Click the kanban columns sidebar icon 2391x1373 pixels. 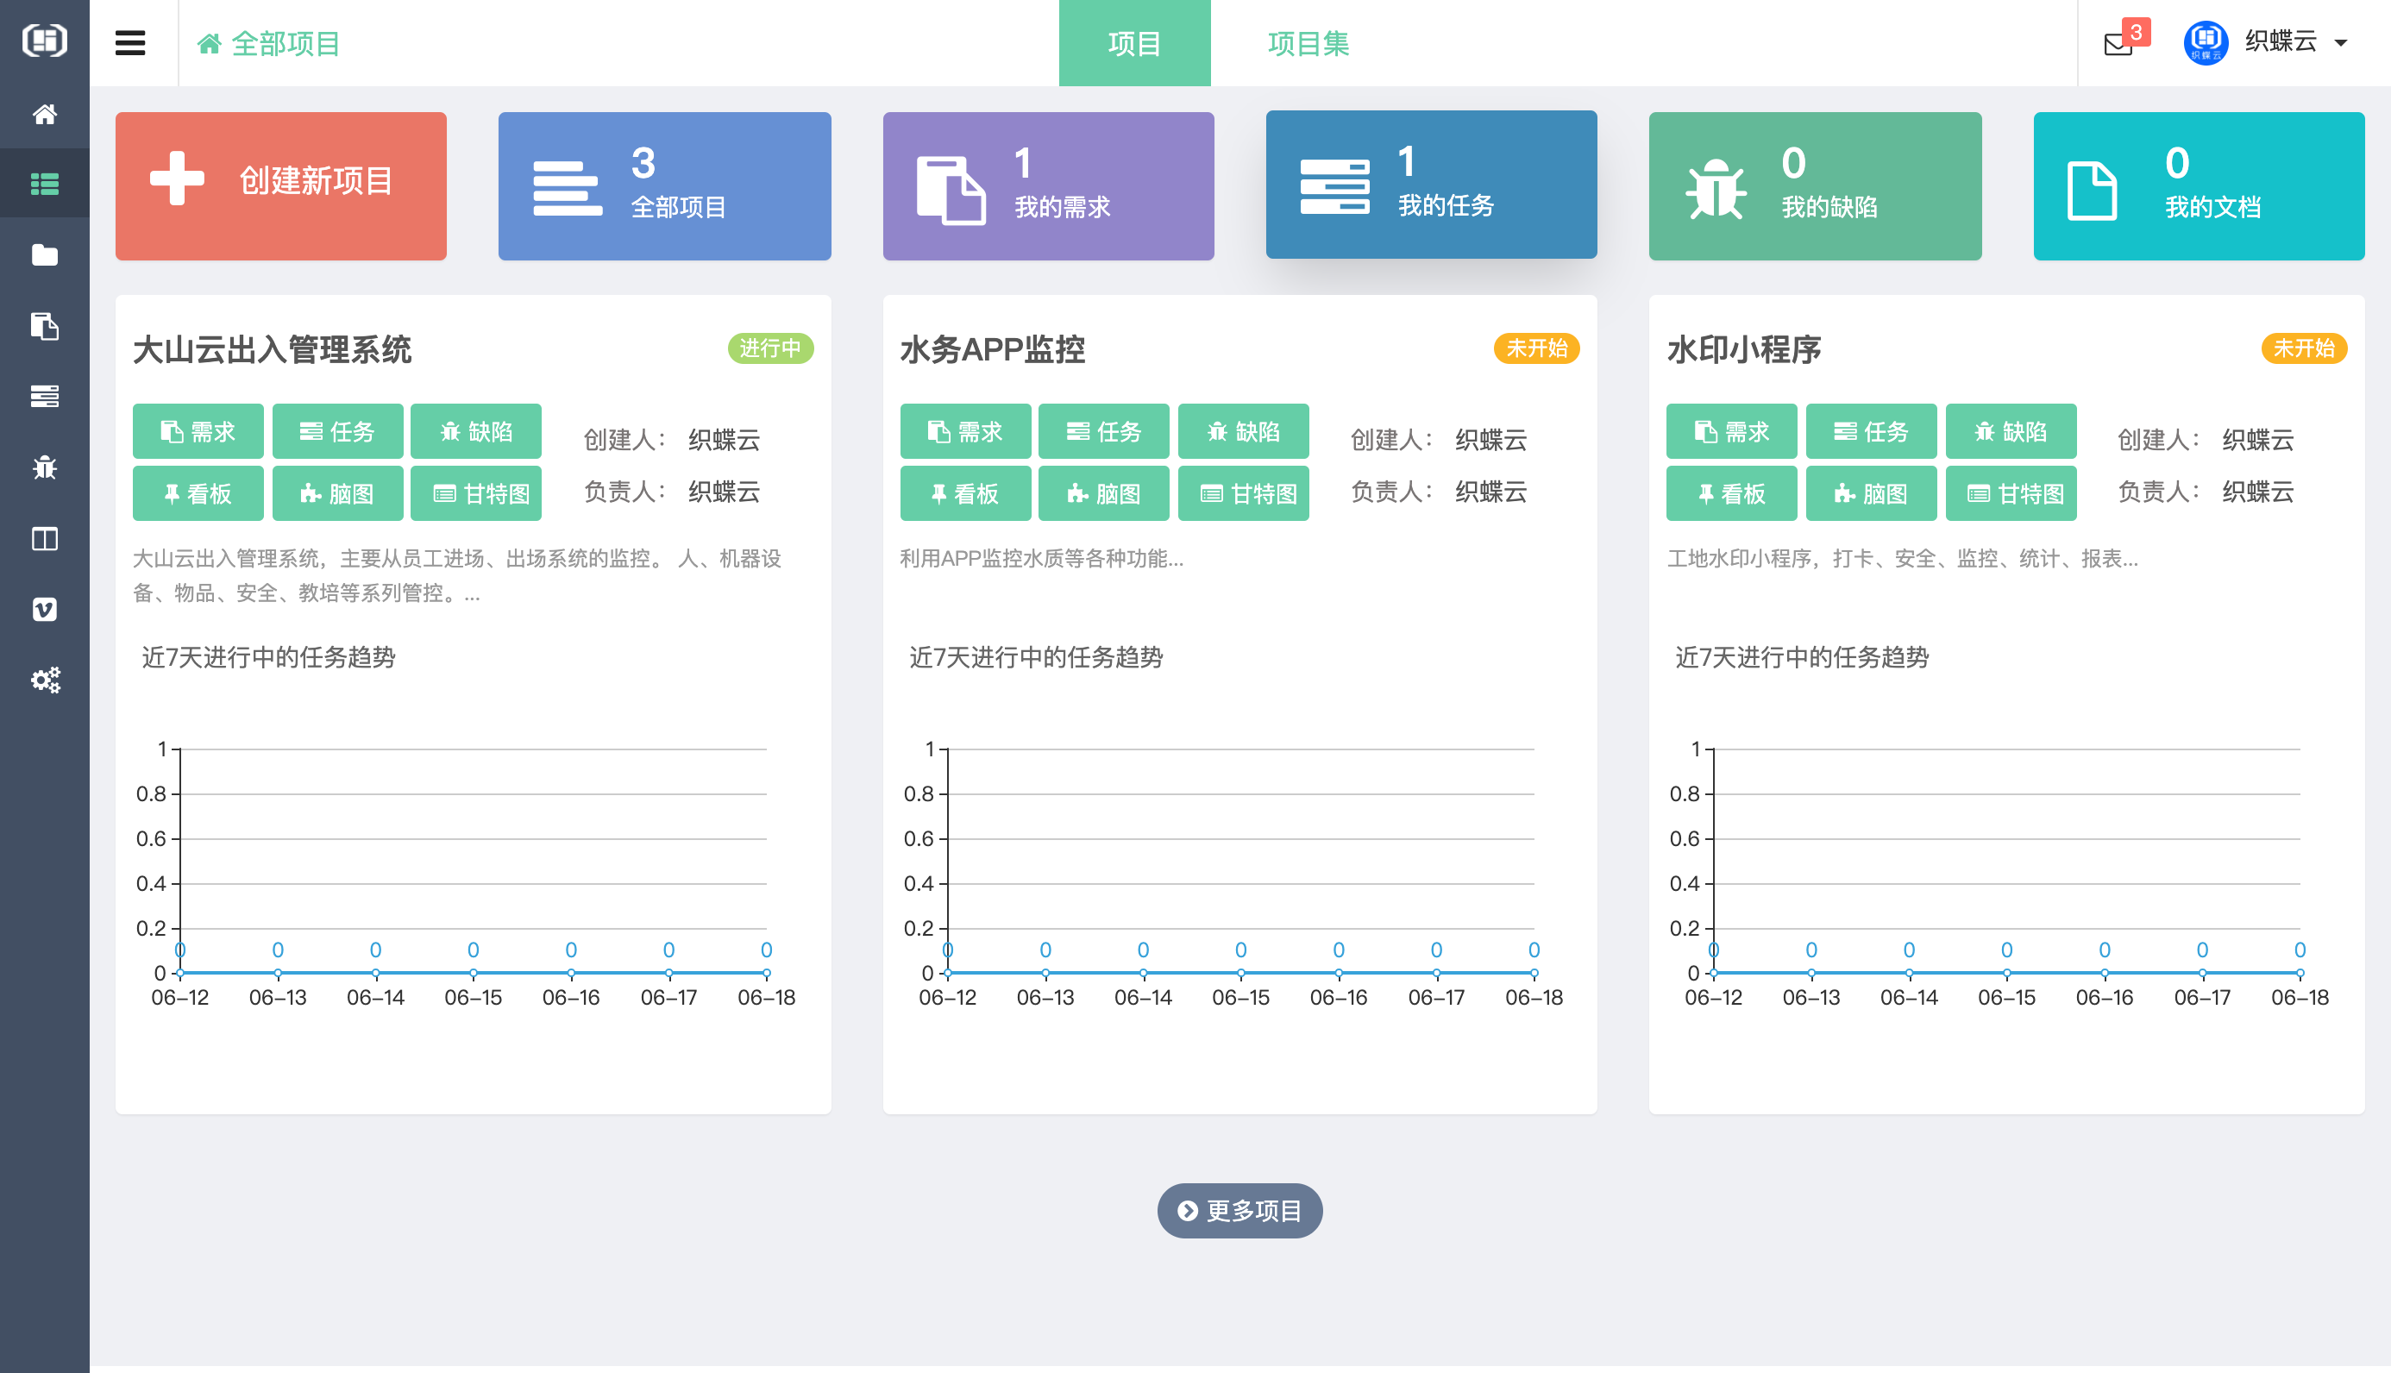tap(44, 538)
